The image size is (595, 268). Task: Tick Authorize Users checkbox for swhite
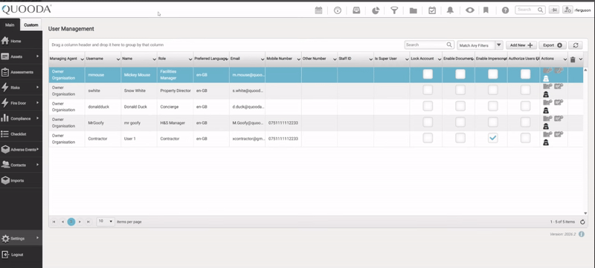tap(525, 90)
